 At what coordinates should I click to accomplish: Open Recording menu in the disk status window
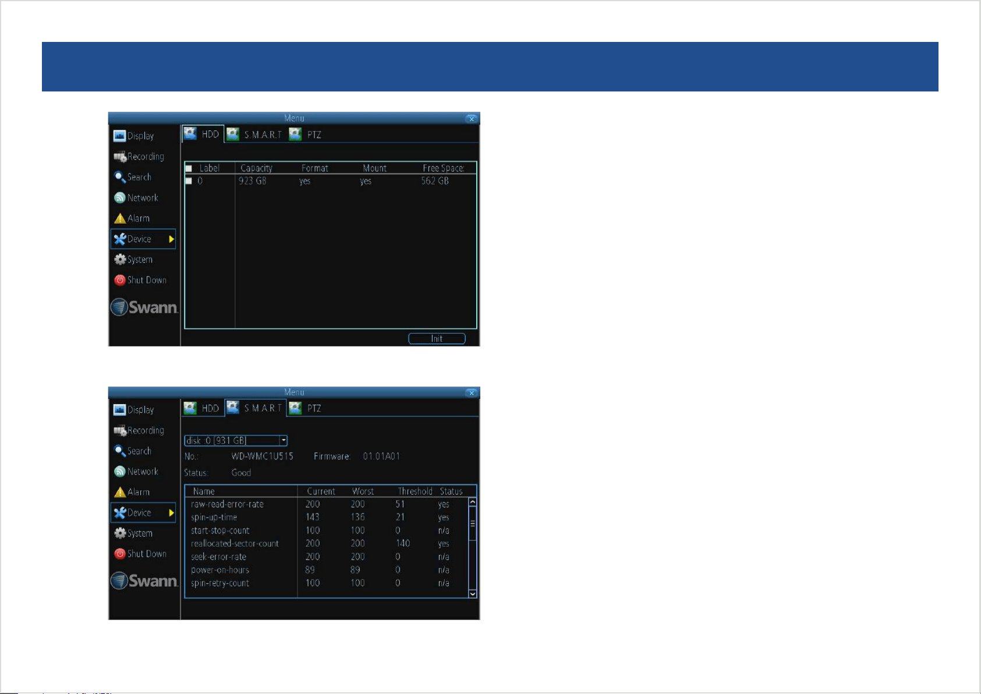pyautogui.click(x=139, y=430)
